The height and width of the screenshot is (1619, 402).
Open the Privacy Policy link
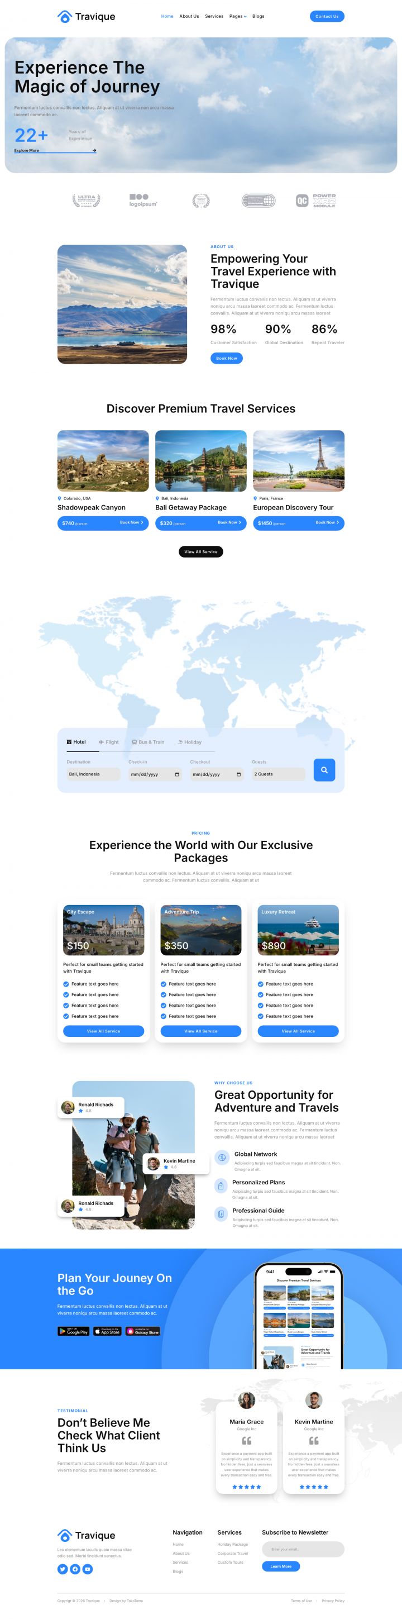click(x=333, y=1601)
